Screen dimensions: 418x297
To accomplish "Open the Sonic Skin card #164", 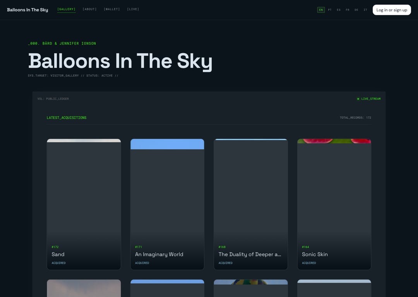I will pyautogui.click(x=334, y=204).
